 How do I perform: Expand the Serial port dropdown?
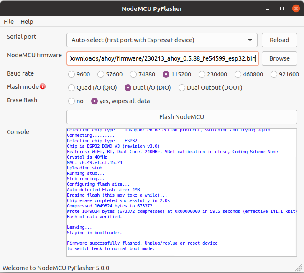point(162,40)
